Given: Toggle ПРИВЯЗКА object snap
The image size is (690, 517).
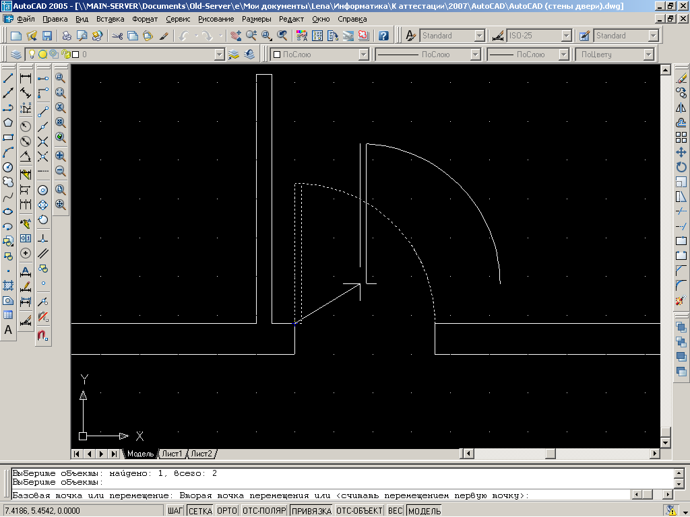Looking at the screenshot, I should tap(311, 510).
